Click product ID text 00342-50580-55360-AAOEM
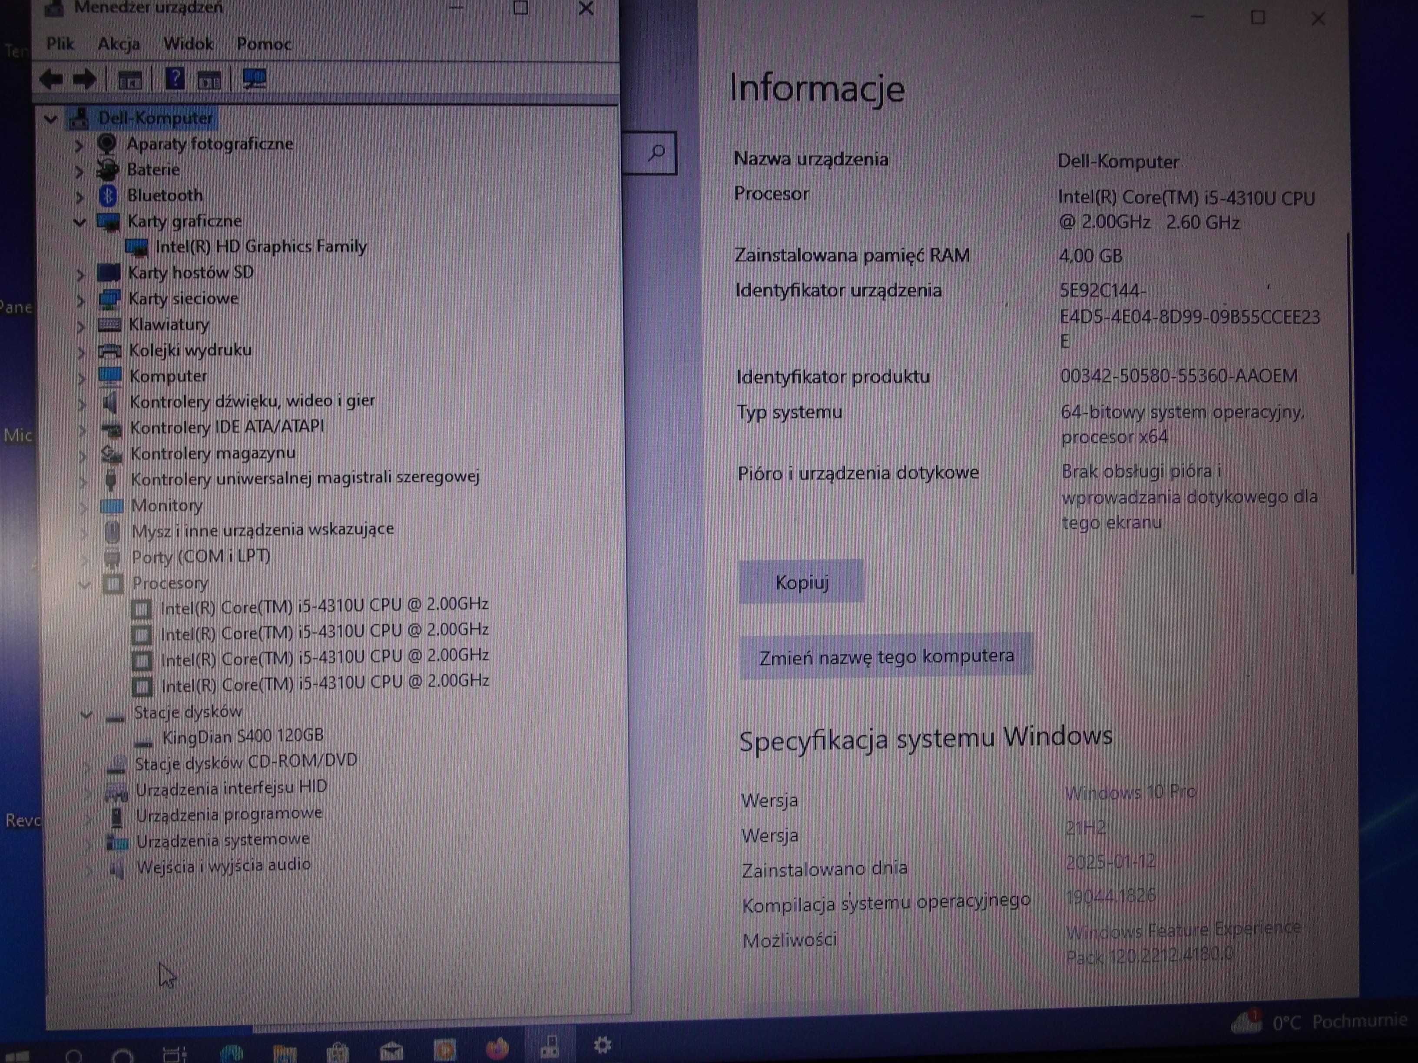This screenshot has width=1418, height=1063. click(x=1178, y=376)
